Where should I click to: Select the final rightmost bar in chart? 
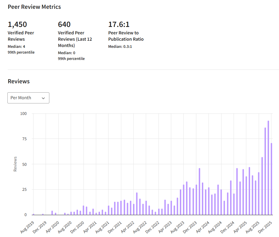(271, 179)
